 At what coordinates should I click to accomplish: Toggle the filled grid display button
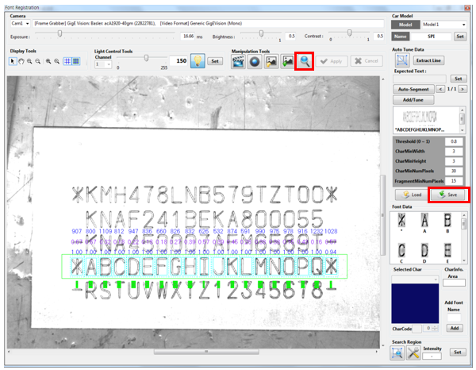coord(75,61)
